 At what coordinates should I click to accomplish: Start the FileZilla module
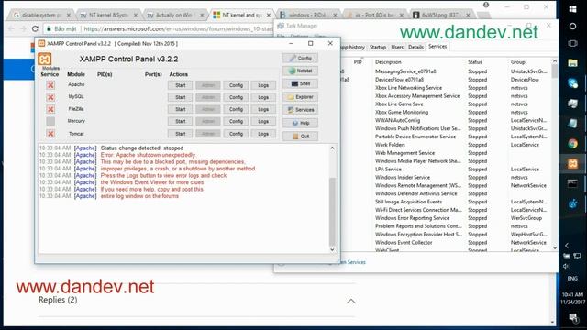click(x=181, y=109)
